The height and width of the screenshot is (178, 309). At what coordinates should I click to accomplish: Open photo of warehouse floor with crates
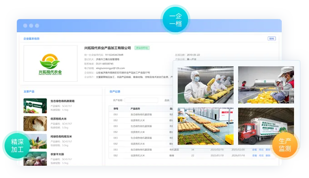tap(205, 126)
